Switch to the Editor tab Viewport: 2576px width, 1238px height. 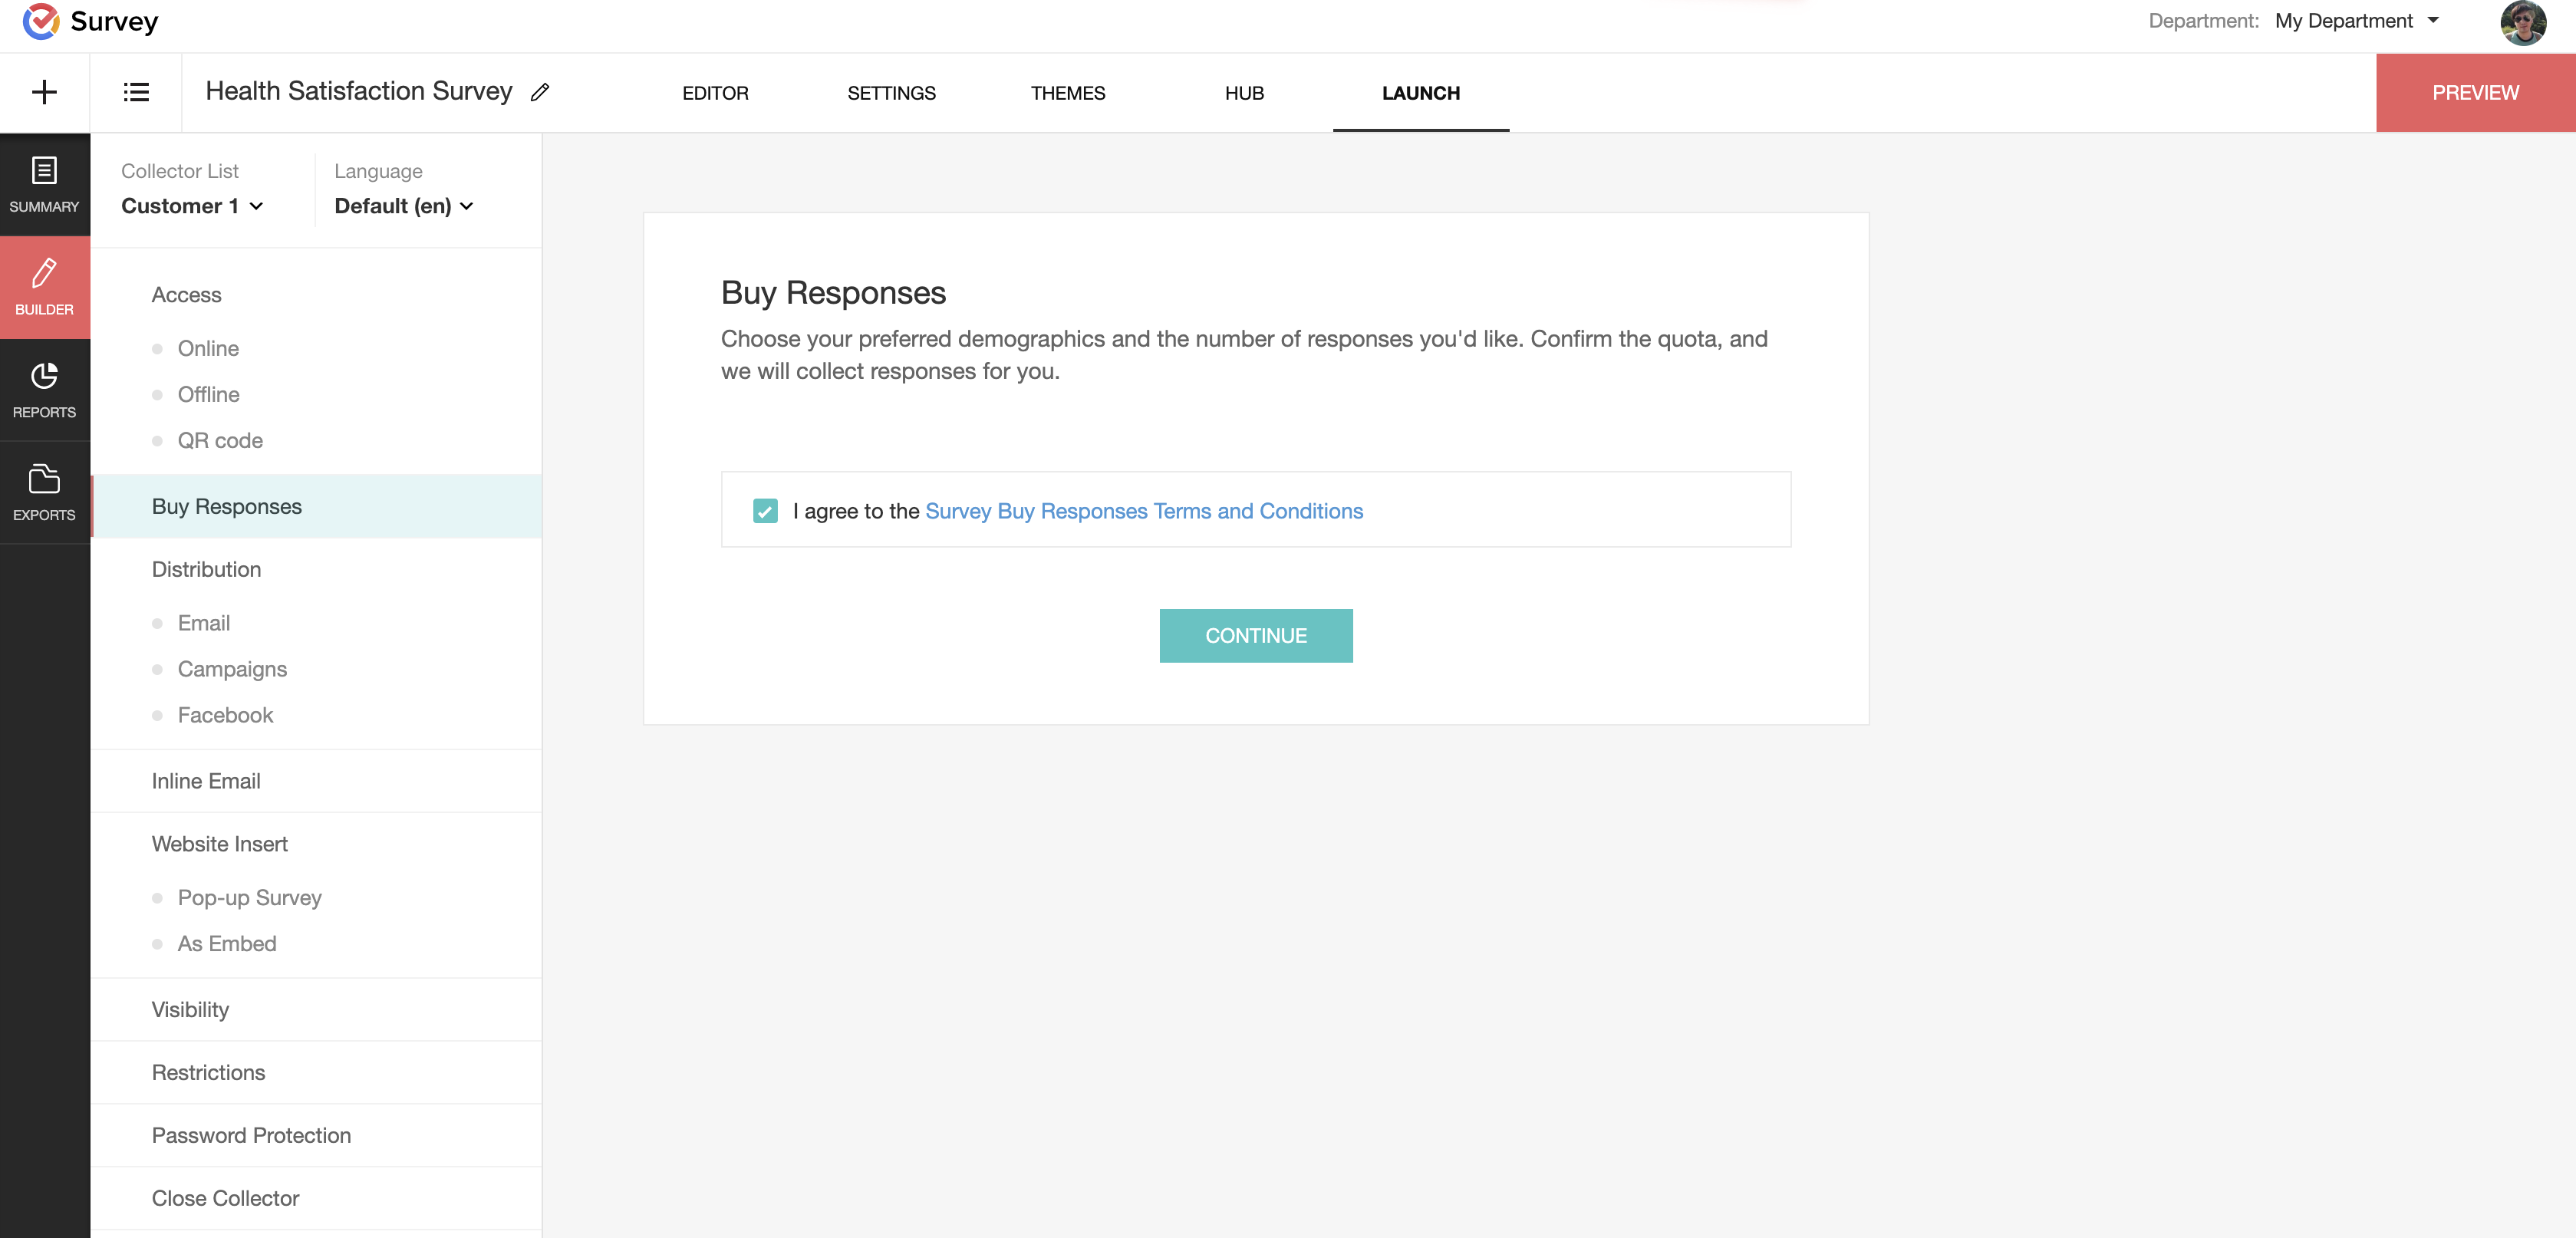(x=715, y=93)
